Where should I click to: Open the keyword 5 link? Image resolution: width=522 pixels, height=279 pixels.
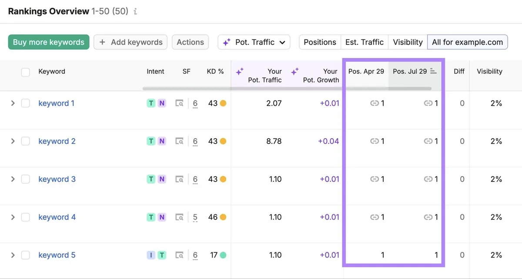pyautogui.click(x=57, y=255)
